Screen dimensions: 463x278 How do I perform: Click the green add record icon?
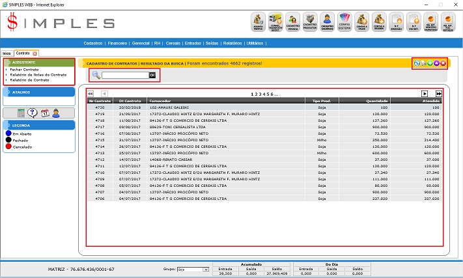(430, 63)
